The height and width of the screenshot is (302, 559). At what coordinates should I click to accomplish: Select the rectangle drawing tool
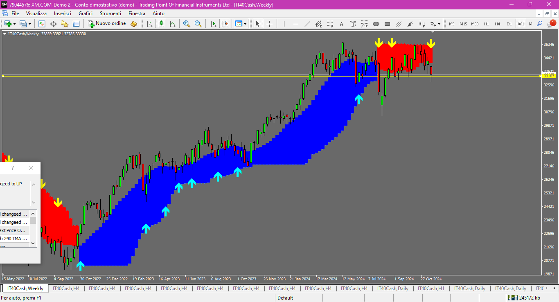pos(387,24)
